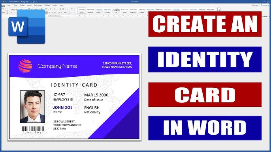The image size is (271, 152).
Task: Go to the Mailings tab
Action: click(x=47, y=5)
